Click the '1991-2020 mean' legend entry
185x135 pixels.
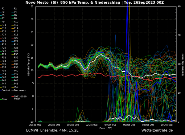[19, 98]
